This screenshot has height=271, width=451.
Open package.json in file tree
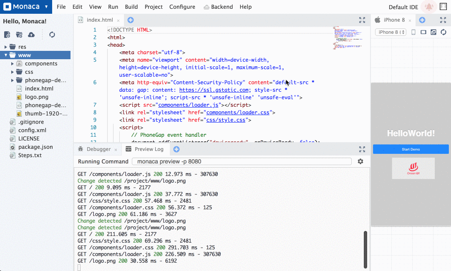click(35, 147)
